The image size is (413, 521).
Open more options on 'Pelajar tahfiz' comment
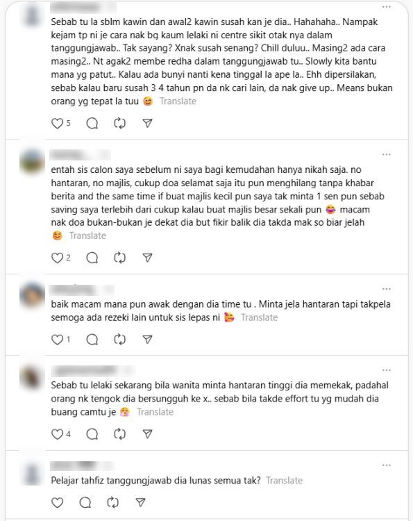click(386, 465)
